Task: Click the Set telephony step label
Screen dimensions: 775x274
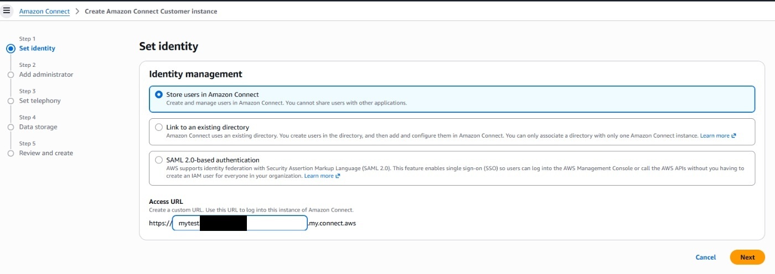Action: (x=40, y=101)
